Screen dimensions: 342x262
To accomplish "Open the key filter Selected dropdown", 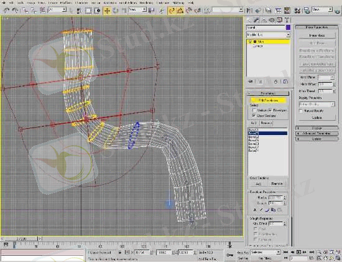I will tap(266, 252).
